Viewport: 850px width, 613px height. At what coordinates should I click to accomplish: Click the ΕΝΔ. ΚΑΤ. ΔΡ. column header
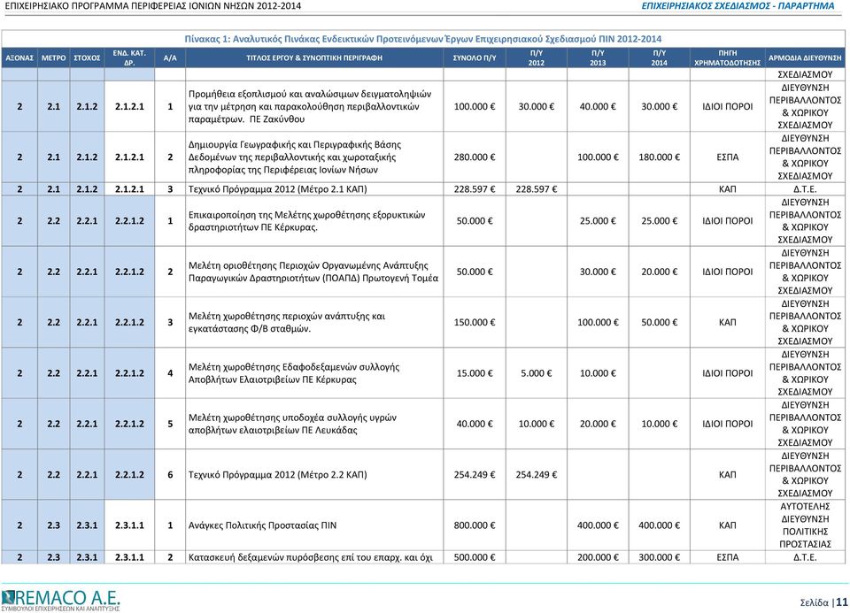pos(129,58)
